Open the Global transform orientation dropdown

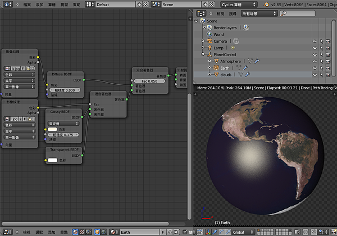click(243, 232)
